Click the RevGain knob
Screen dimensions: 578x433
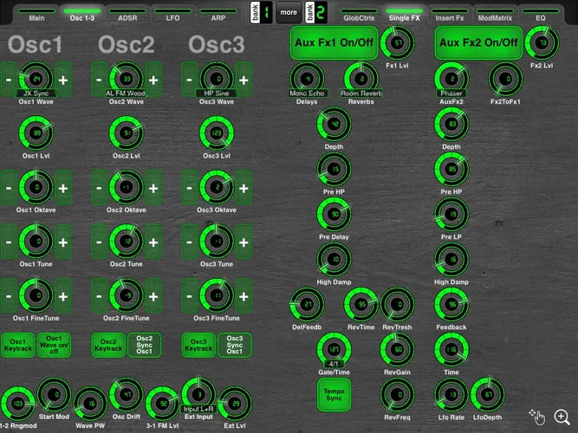click(398, 349)
